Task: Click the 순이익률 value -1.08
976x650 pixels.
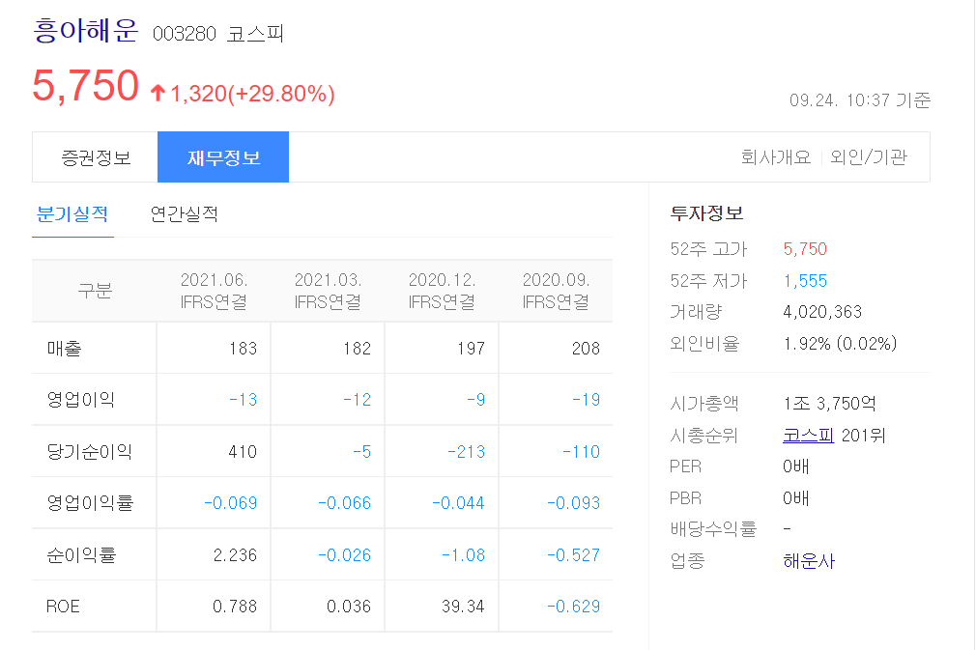Action: [x=463, y=554]
